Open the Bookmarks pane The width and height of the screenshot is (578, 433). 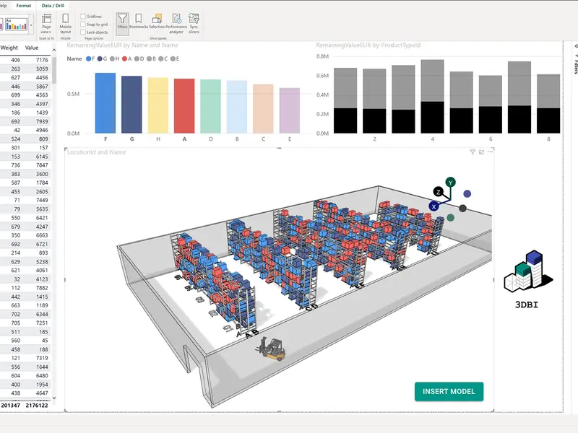pos(139,21)
